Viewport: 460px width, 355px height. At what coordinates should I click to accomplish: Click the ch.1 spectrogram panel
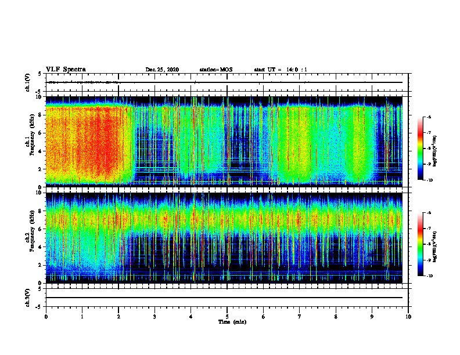pyautogui.click(x=224, y=142)
